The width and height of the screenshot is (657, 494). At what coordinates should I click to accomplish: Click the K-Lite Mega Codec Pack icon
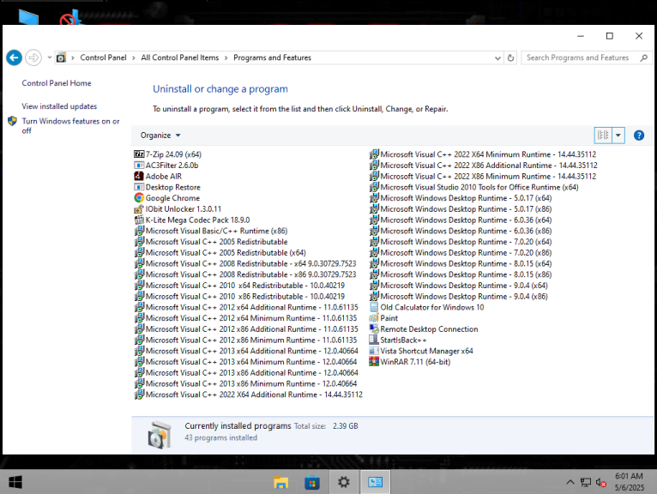point(139,220)
